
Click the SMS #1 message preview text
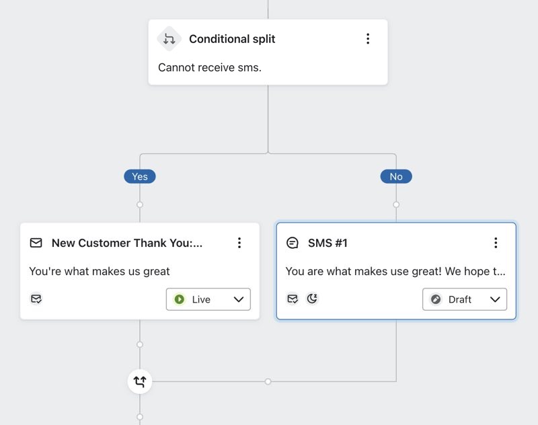(395, 272)
